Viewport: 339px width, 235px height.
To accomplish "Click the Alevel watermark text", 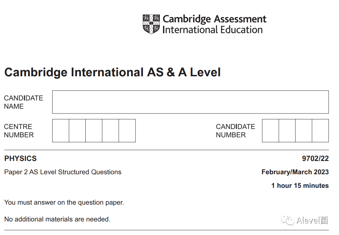I will 312,220.
